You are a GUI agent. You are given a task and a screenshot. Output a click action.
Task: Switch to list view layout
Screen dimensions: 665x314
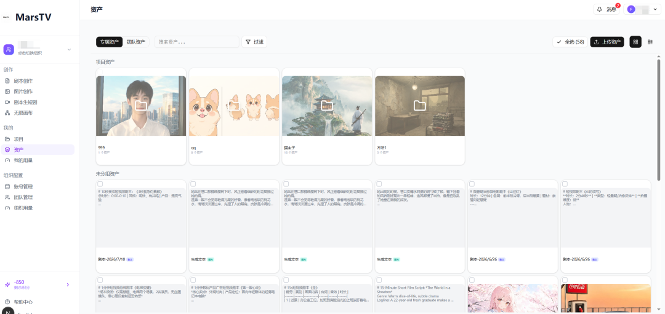(650, 42)
